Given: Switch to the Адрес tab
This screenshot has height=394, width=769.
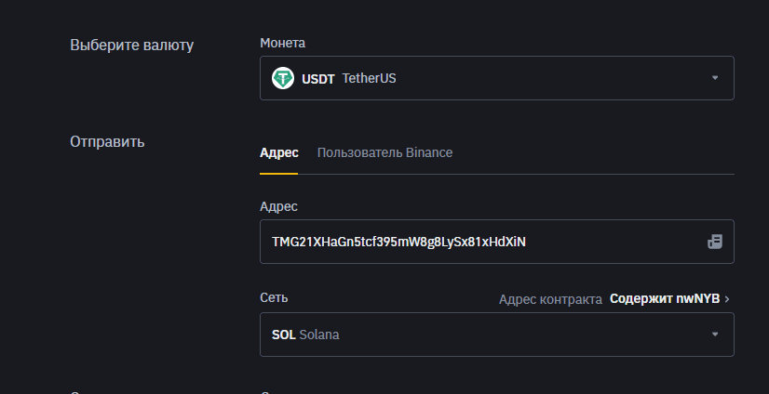Looking at the screenshot, I should click(278, 152).
